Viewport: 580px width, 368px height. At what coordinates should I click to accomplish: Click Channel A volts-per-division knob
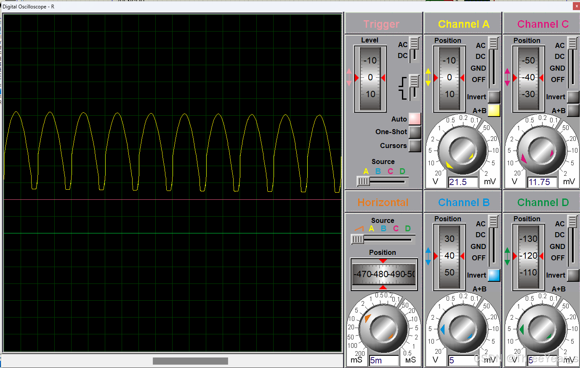(462, 151)
